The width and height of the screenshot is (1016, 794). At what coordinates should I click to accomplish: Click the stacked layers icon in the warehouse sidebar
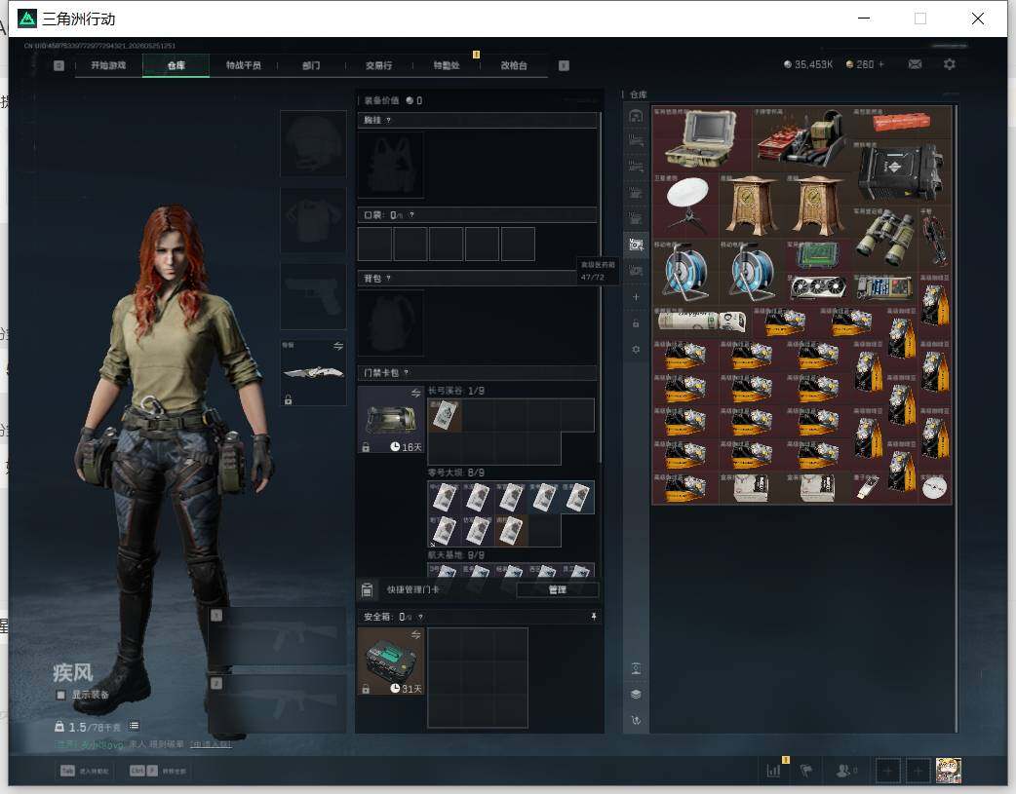(637, 695)
